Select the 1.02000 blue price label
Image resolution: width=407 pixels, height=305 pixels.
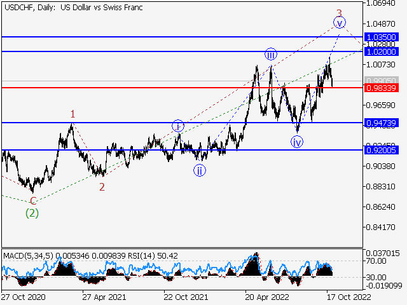[382, 51]
